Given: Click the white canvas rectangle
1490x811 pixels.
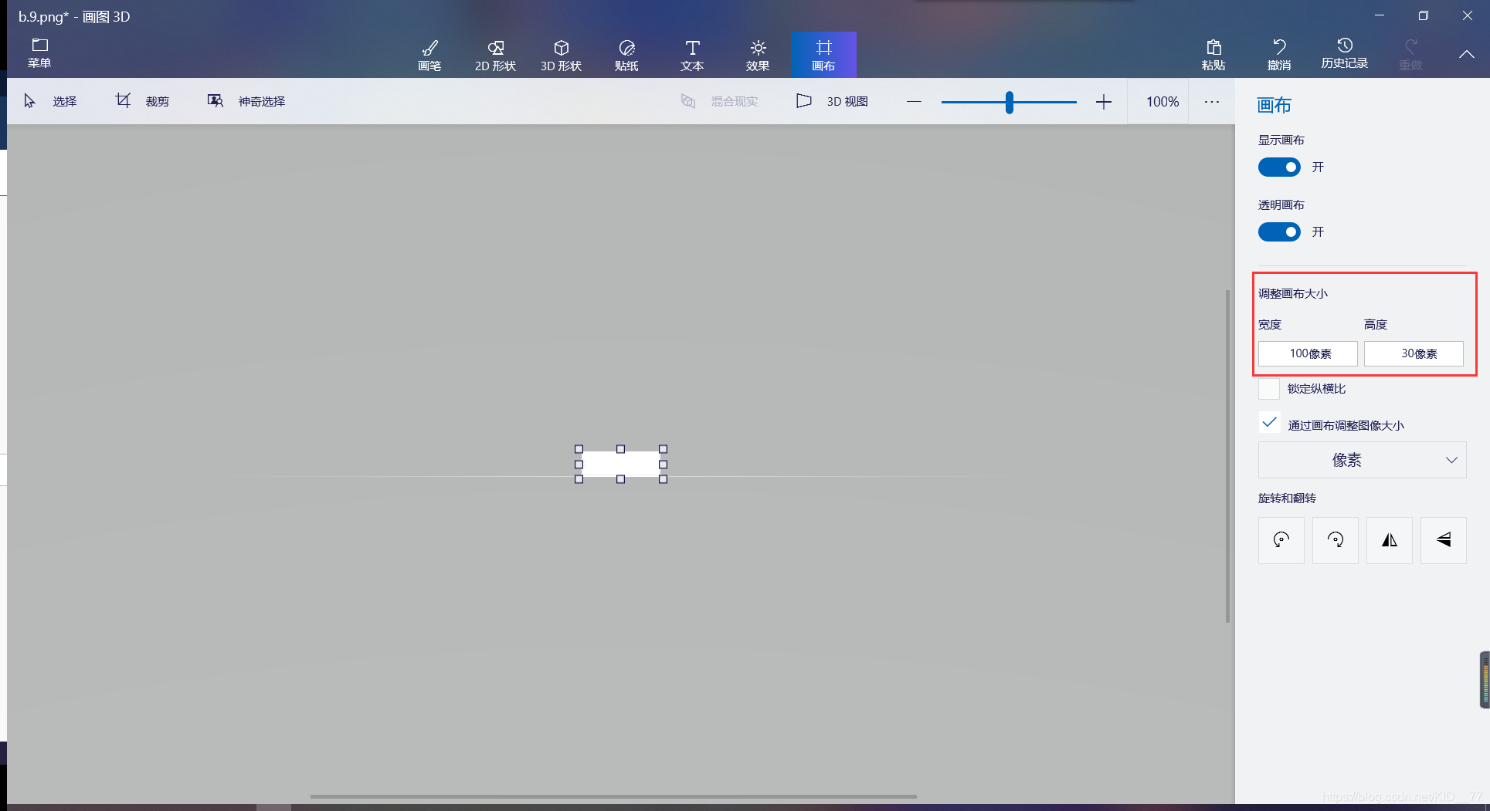Looking at the screenshot, I should coord(621,464).
